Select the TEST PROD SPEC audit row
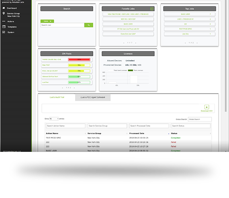 (x=128, y=138)
